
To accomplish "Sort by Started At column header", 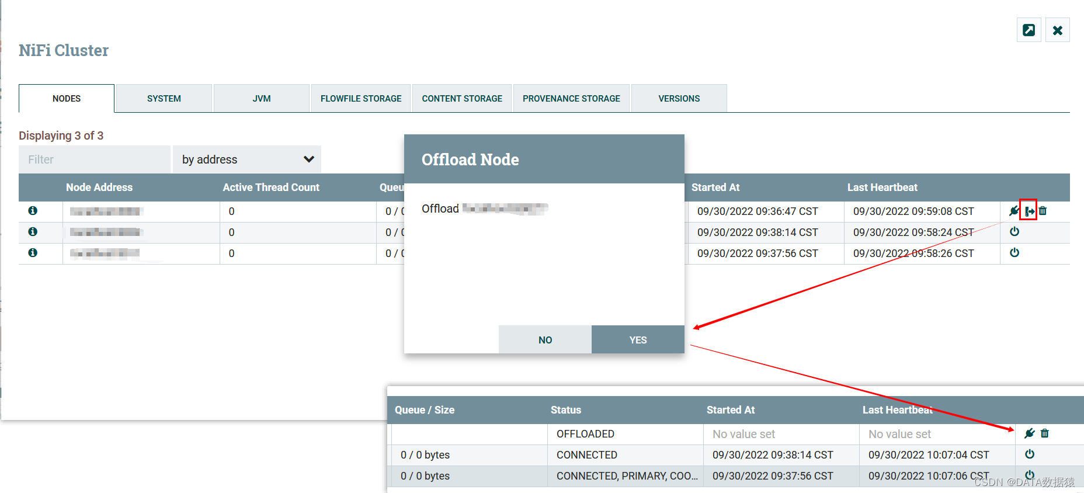I will point(715,188).
